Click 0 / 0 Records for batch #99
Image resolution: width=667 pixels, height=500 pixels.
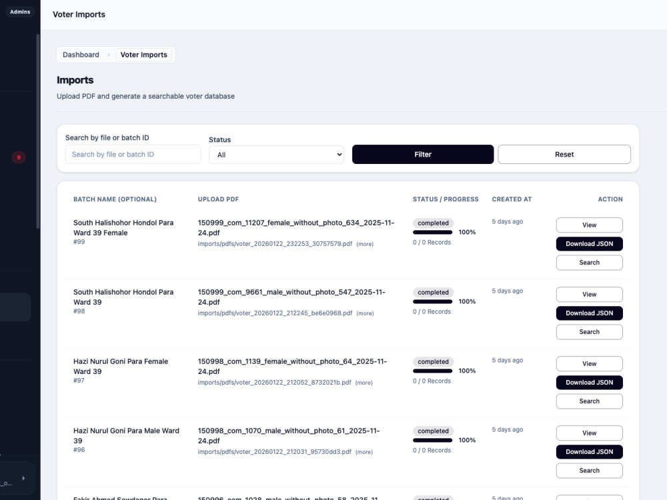pyautogui.click(x=432, y=243)
